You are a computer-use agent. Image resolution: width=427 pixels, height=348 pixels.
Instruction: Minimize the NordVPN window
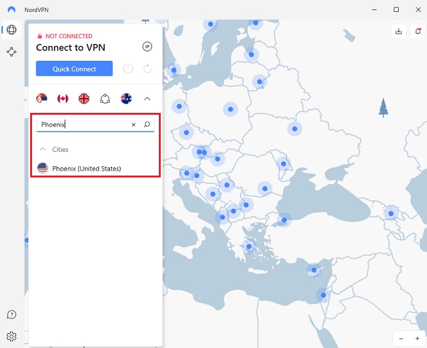374,9
